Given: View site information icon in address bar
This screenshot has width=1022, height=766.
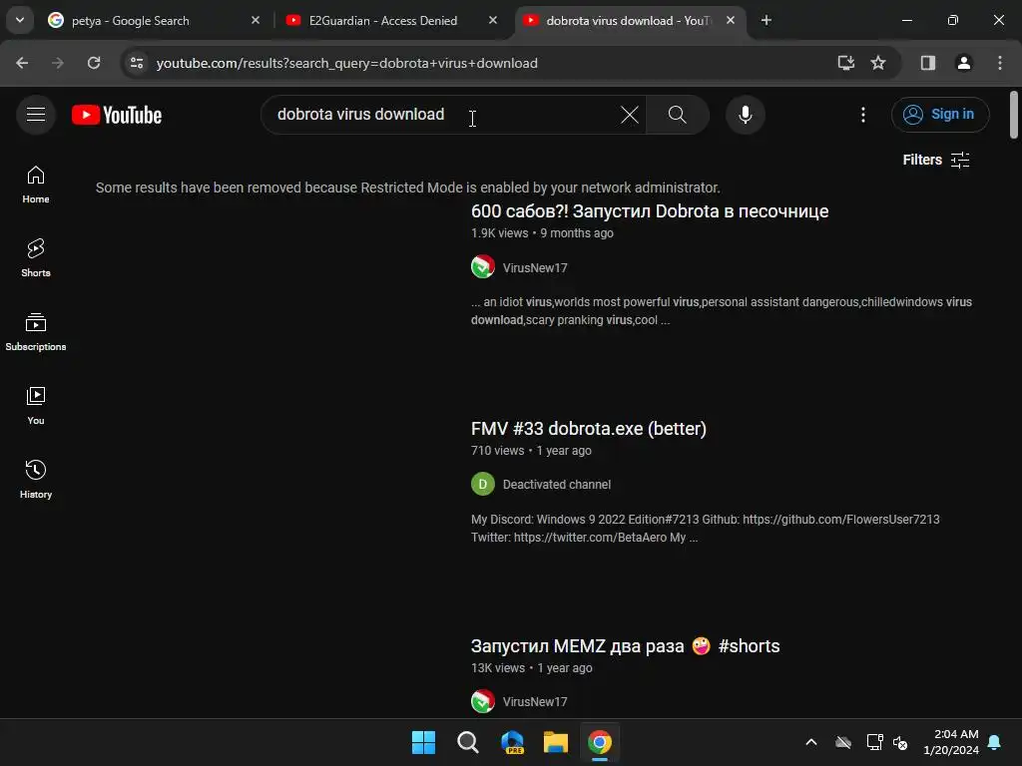Looking at the screenshot, I should pyautogui.click(x=137, y=63).
